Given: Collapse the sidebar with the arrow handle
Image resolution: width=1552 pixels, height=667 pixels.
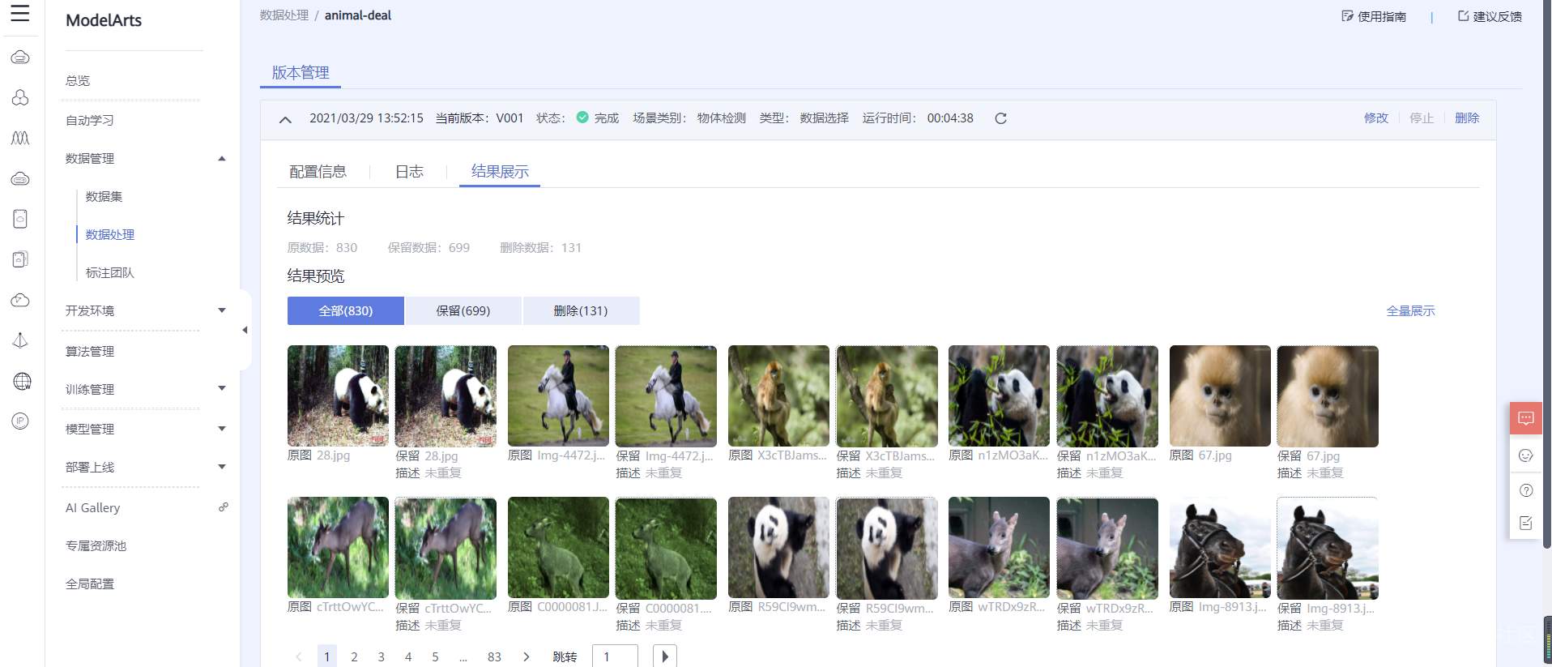Looking at the screenshot, I should point(245,330).
